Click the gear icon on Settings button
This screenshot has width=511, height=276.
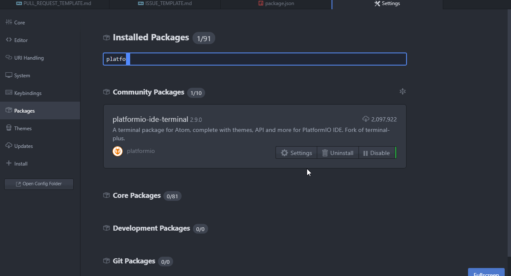click(284, 153)
